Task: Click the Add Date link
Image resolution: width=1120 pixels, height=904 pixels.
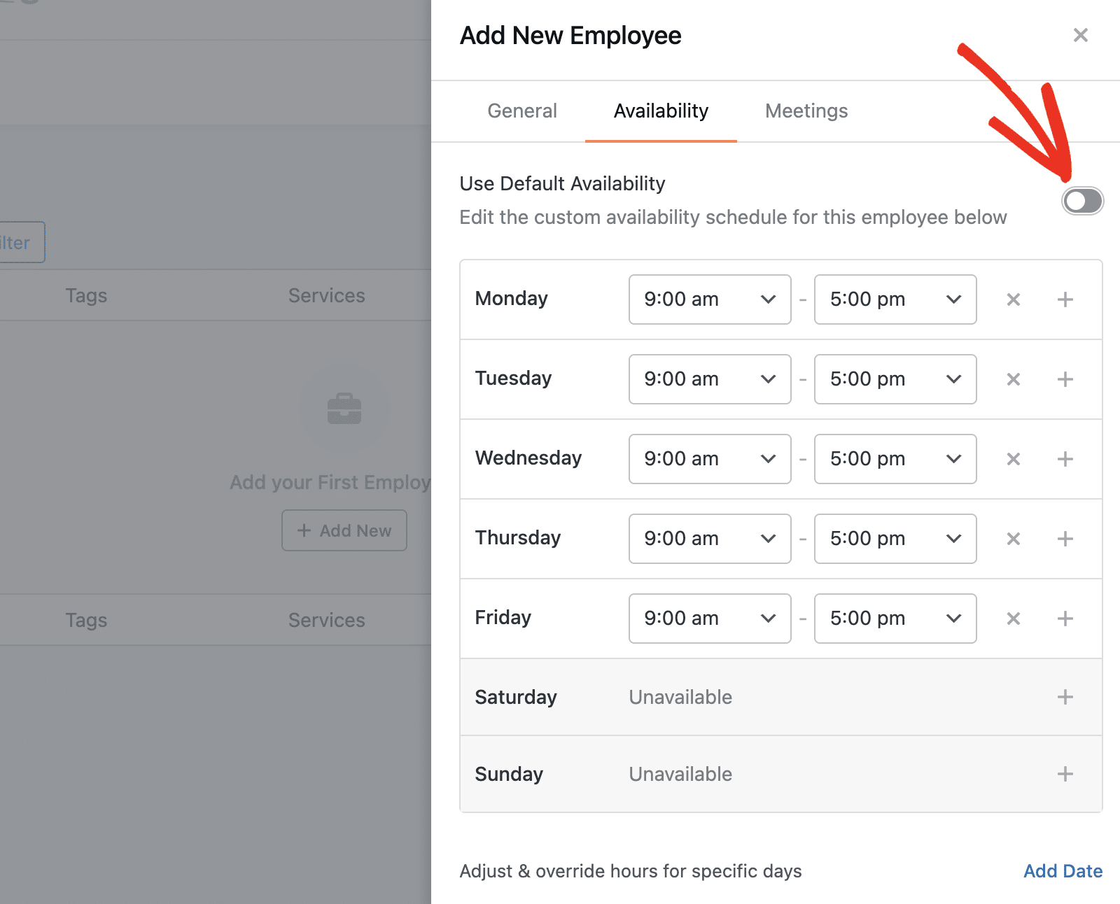Action: point(1063,871)
